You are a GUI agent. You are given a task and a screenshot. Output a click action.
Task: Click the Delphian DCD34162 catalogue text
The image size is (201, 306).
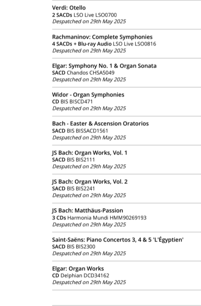coord(85,276)
